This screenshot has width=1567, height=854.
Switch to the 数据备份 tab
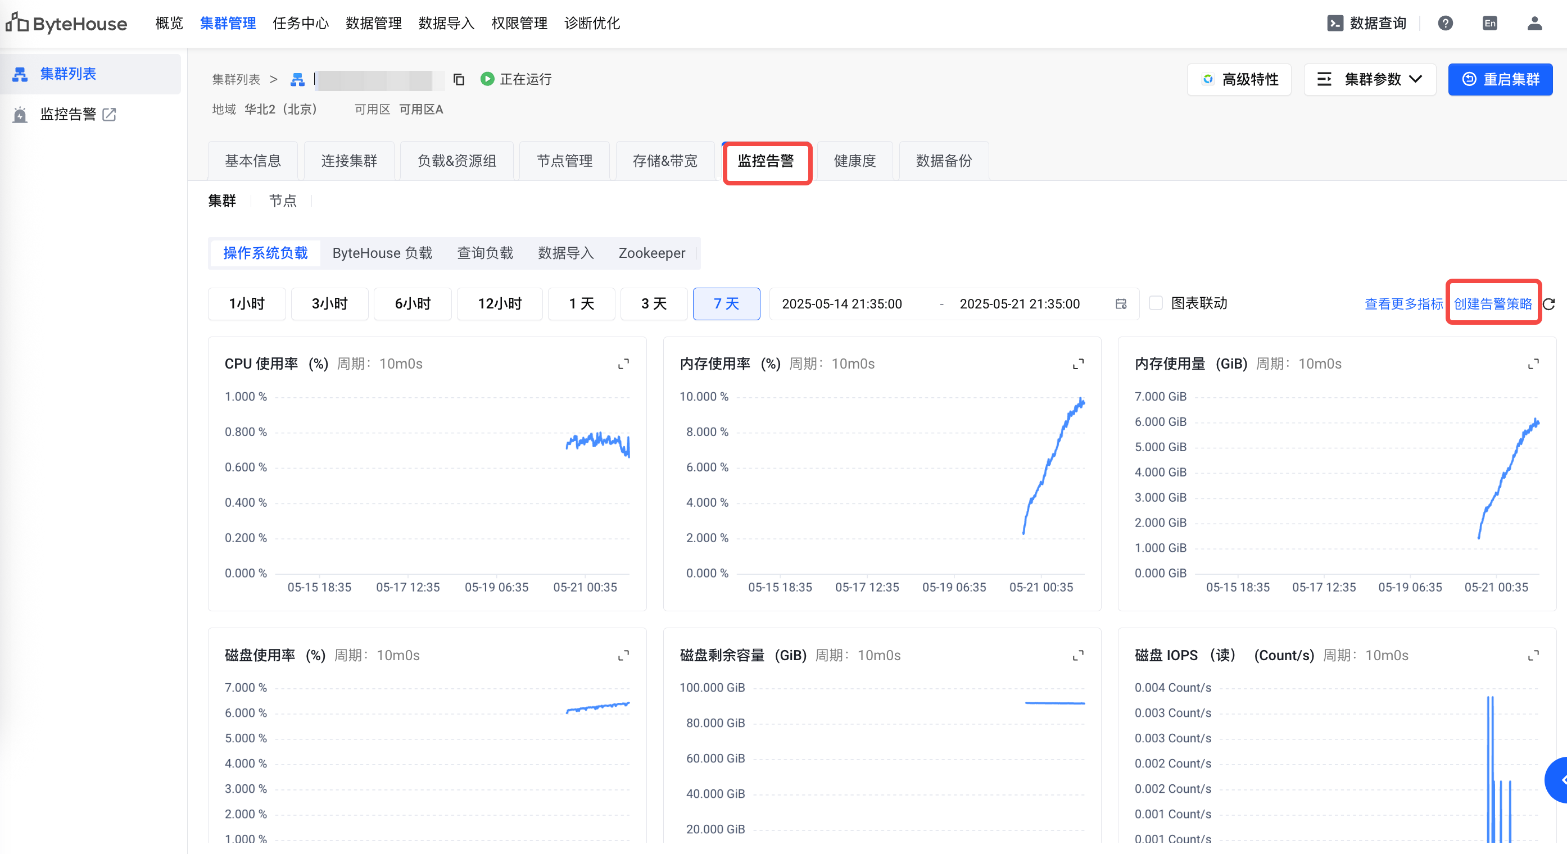[944, 161]
